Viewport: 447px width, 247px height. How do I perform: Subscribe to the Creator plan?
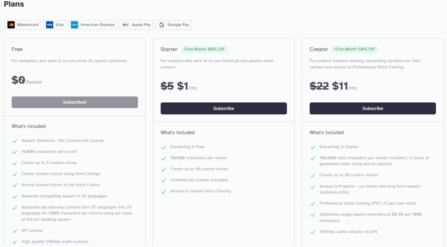pyautogui.click(x=372, y=108)
